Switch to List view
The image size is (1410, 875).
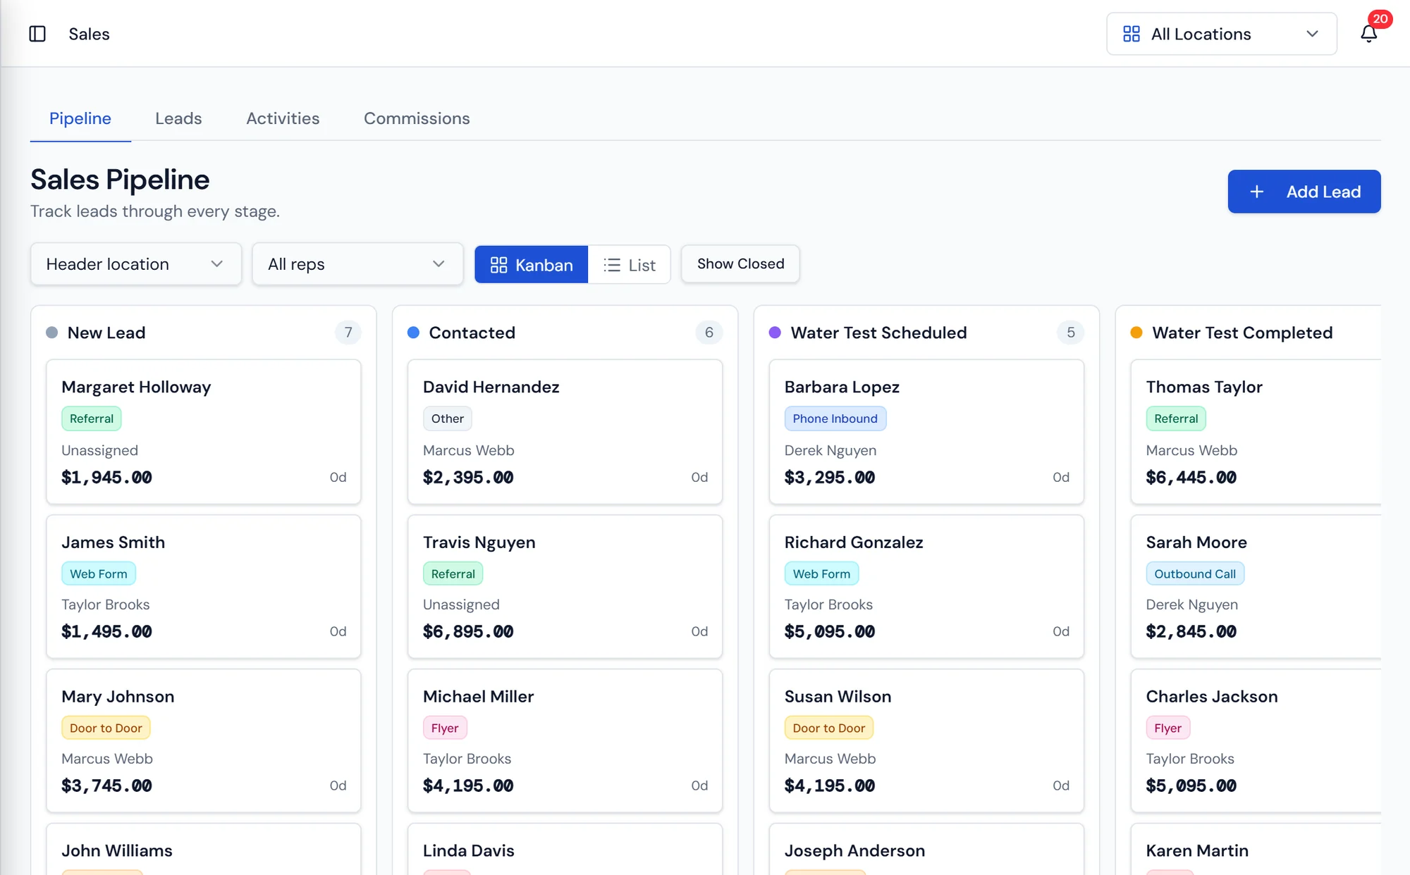pos(629,265)
